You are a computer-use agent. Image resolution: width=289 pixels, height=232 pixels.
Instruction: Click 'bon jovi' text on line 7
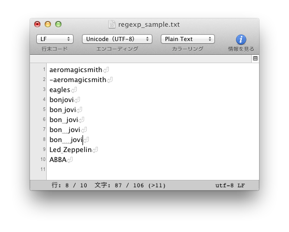click(65, 130)
